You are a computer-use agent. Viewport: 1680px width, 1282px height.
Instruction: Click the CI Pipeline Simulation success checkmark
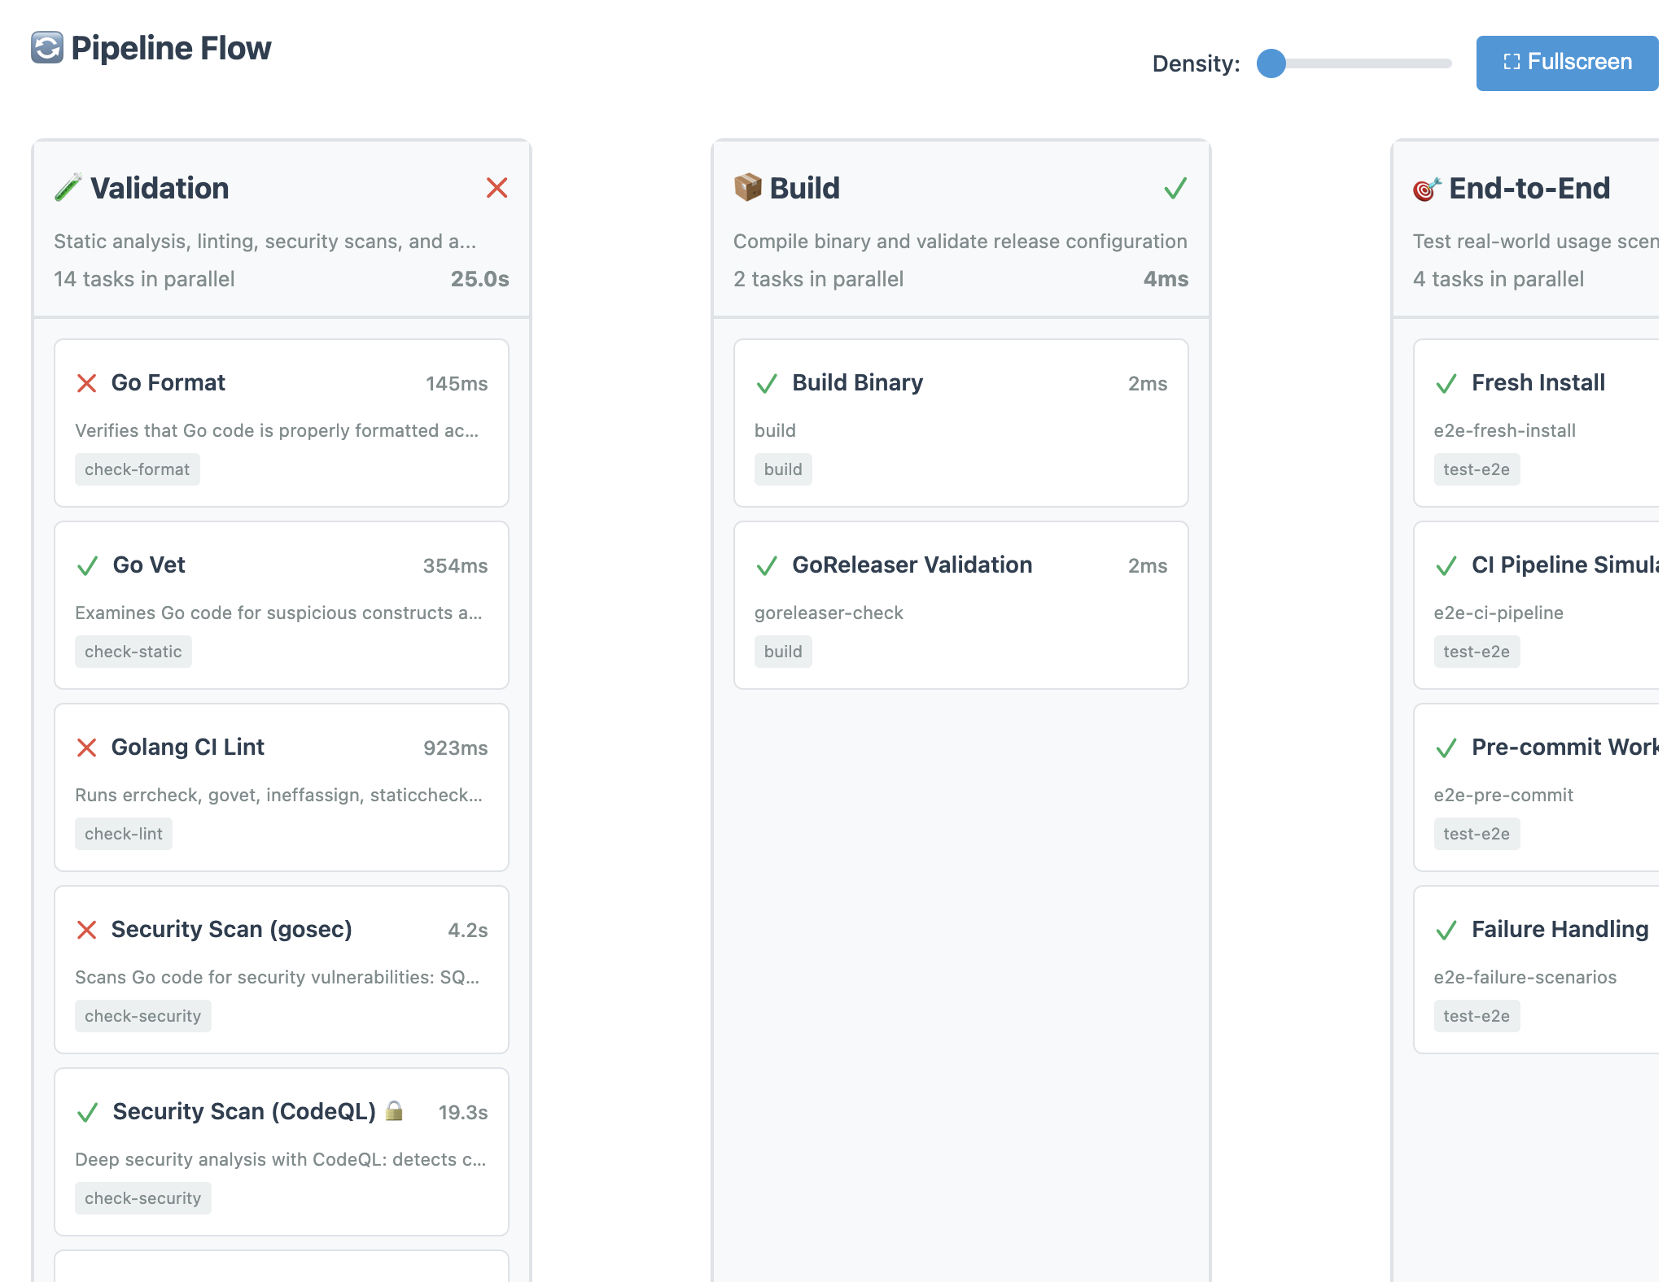click(x=1446, y=565)
